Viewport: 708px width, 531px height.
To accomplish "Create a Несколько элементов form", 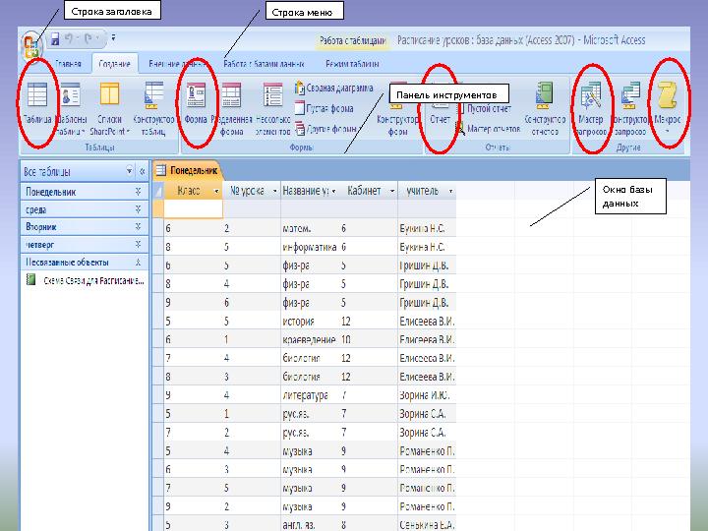I will (272, 108).
